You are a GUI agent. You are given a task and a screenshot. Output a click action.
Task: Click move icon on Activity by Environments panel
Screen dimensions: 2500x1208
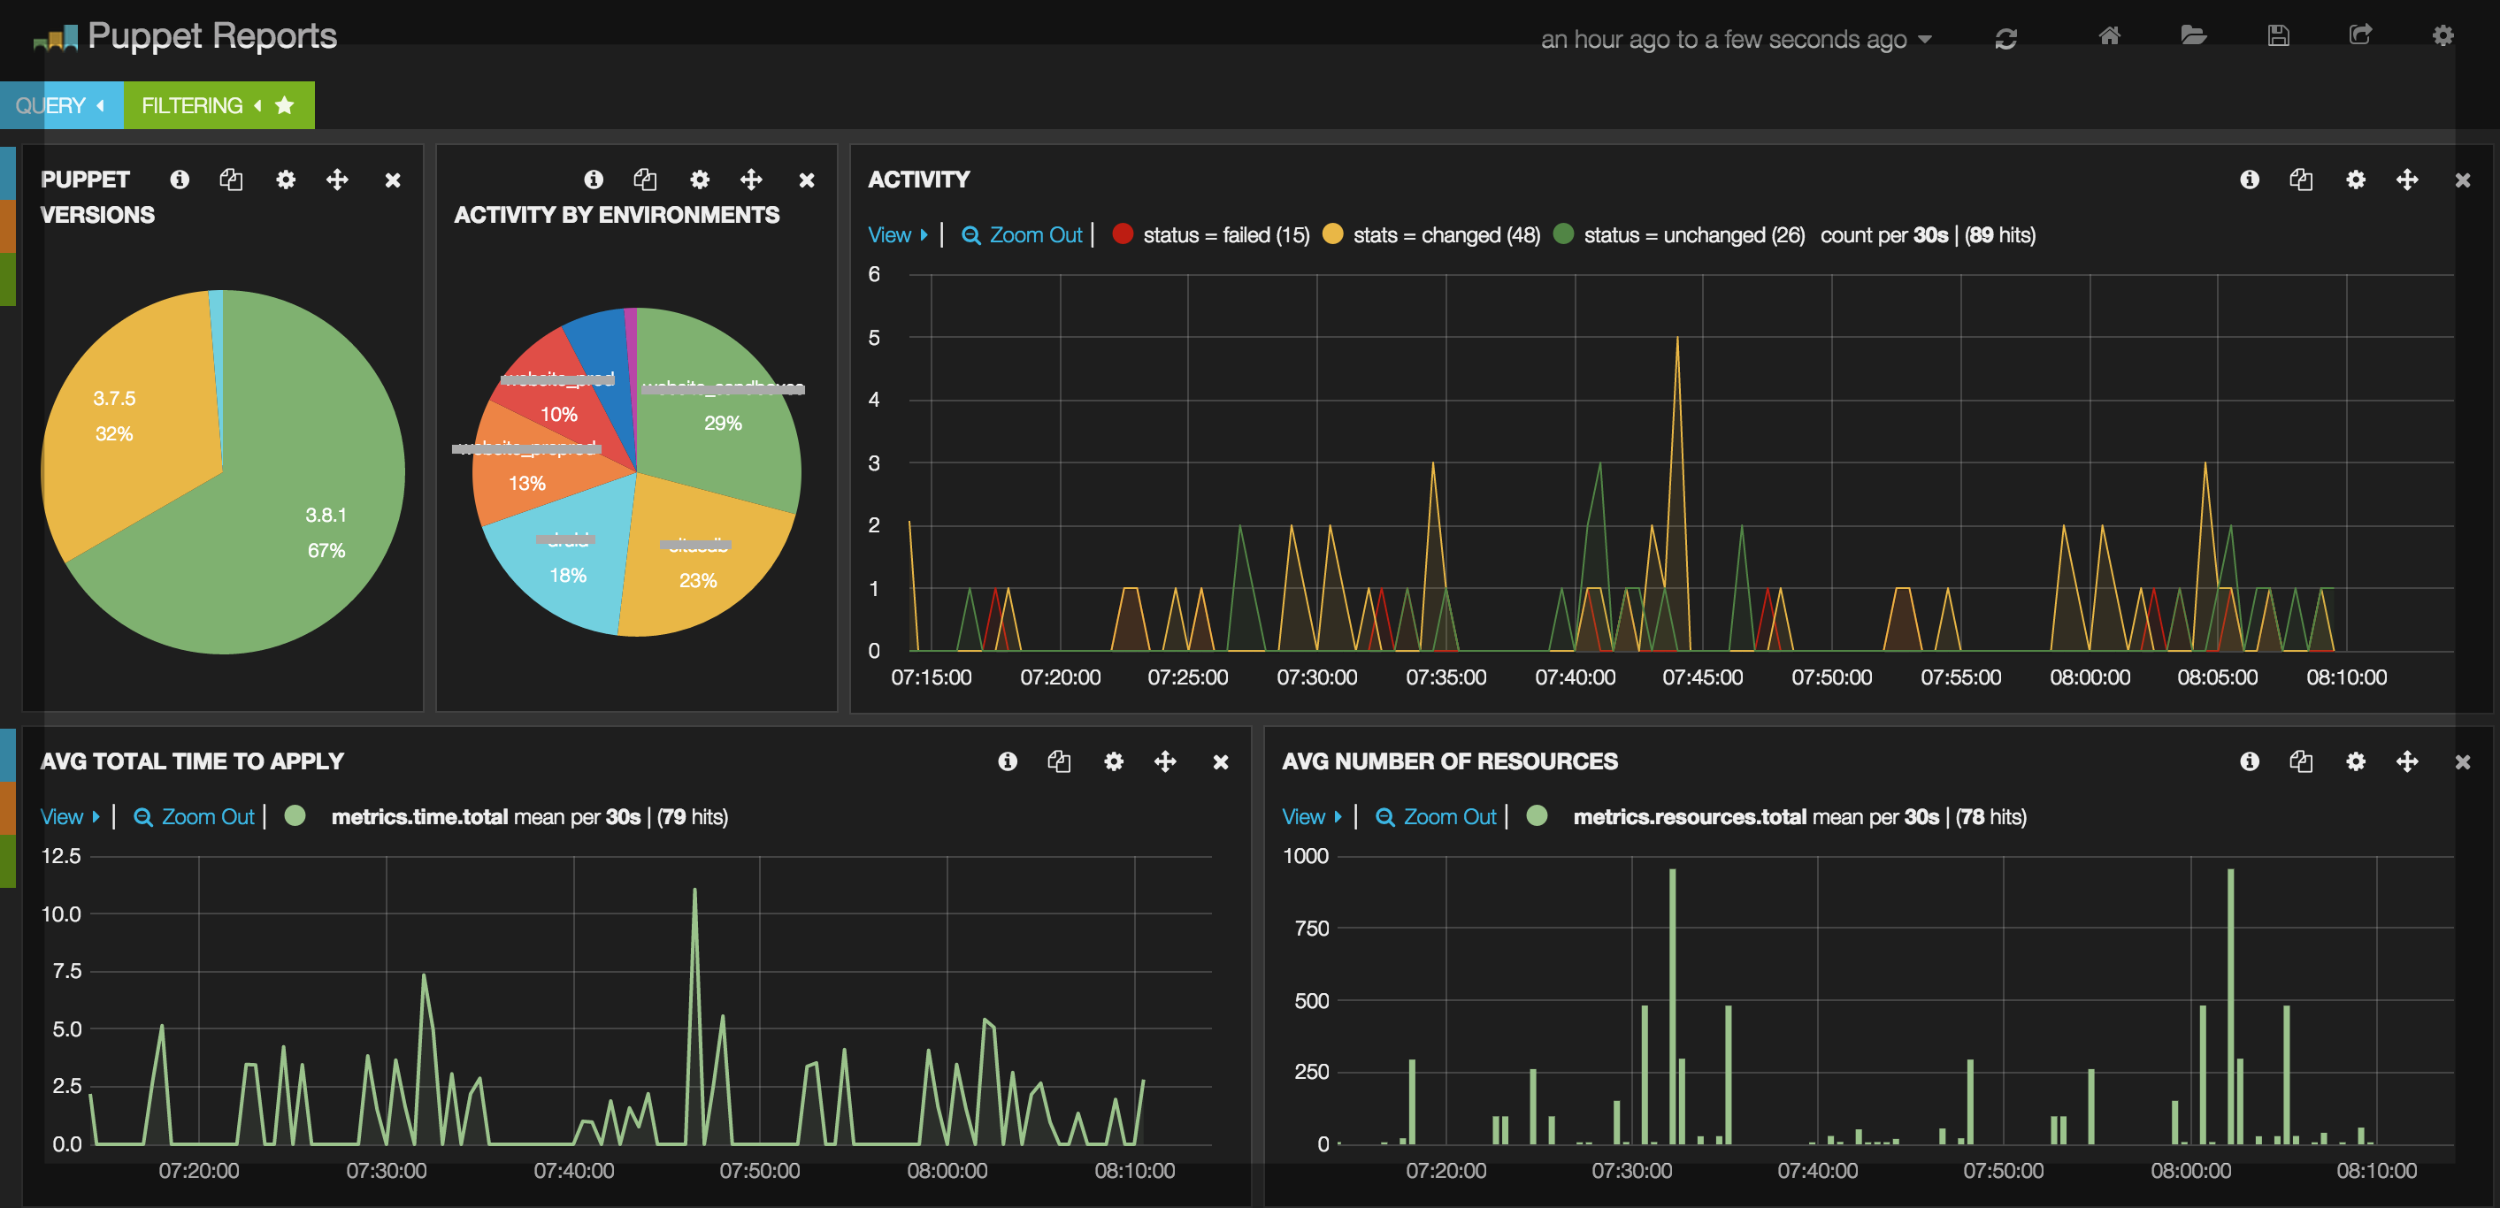(751, 180)
